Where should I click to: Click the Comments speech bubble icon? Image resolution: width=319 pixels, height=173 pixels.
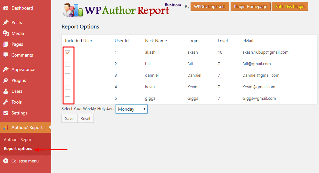tap(6, 55)
